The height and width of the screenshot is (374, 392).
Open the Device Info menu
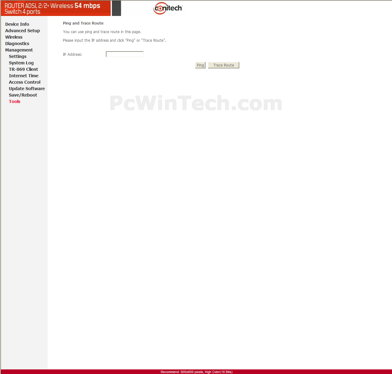pyautogui.click(x=17, y=24)
